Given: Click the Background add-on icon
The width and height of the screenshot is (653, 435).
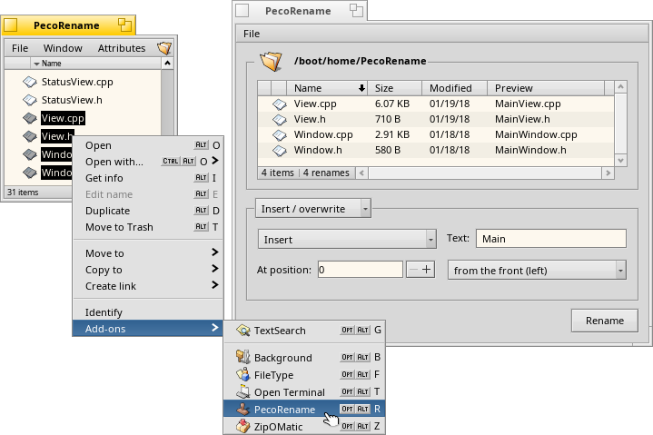Looking at the screenshot, I should pos(242,357).
